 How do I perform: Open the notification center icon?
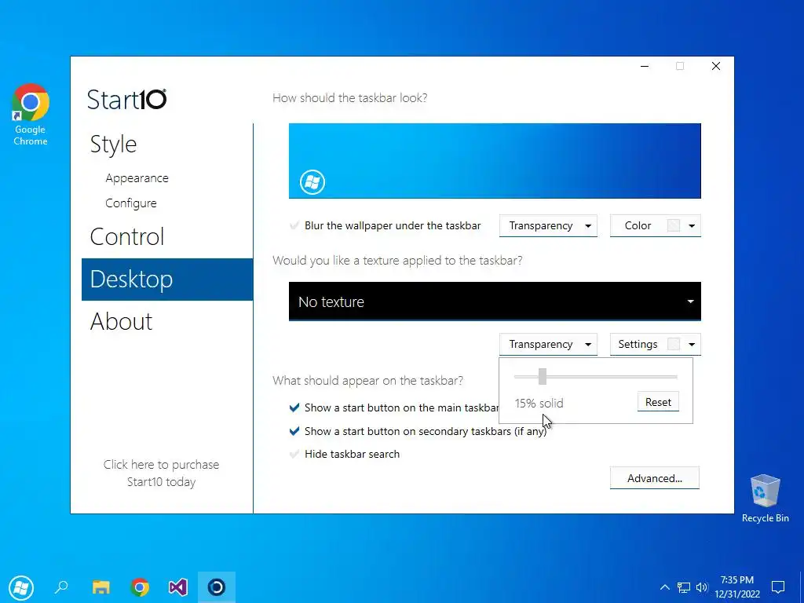[x=778, y=587]
